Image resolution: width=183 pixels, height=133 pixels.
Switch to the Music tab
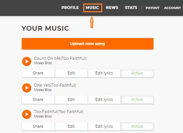point(92,8)
